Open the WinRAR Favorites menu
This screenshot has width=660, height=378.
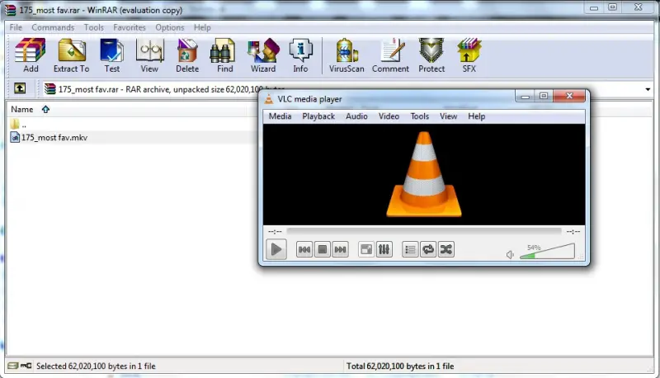click(x=130, y=27)
